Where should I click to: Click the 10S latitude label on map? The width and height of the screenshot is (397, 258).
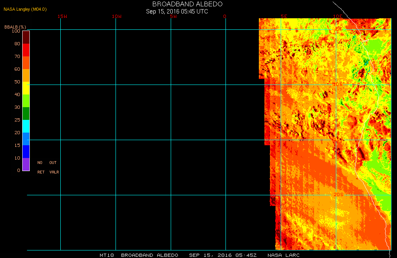pos(337,85)
